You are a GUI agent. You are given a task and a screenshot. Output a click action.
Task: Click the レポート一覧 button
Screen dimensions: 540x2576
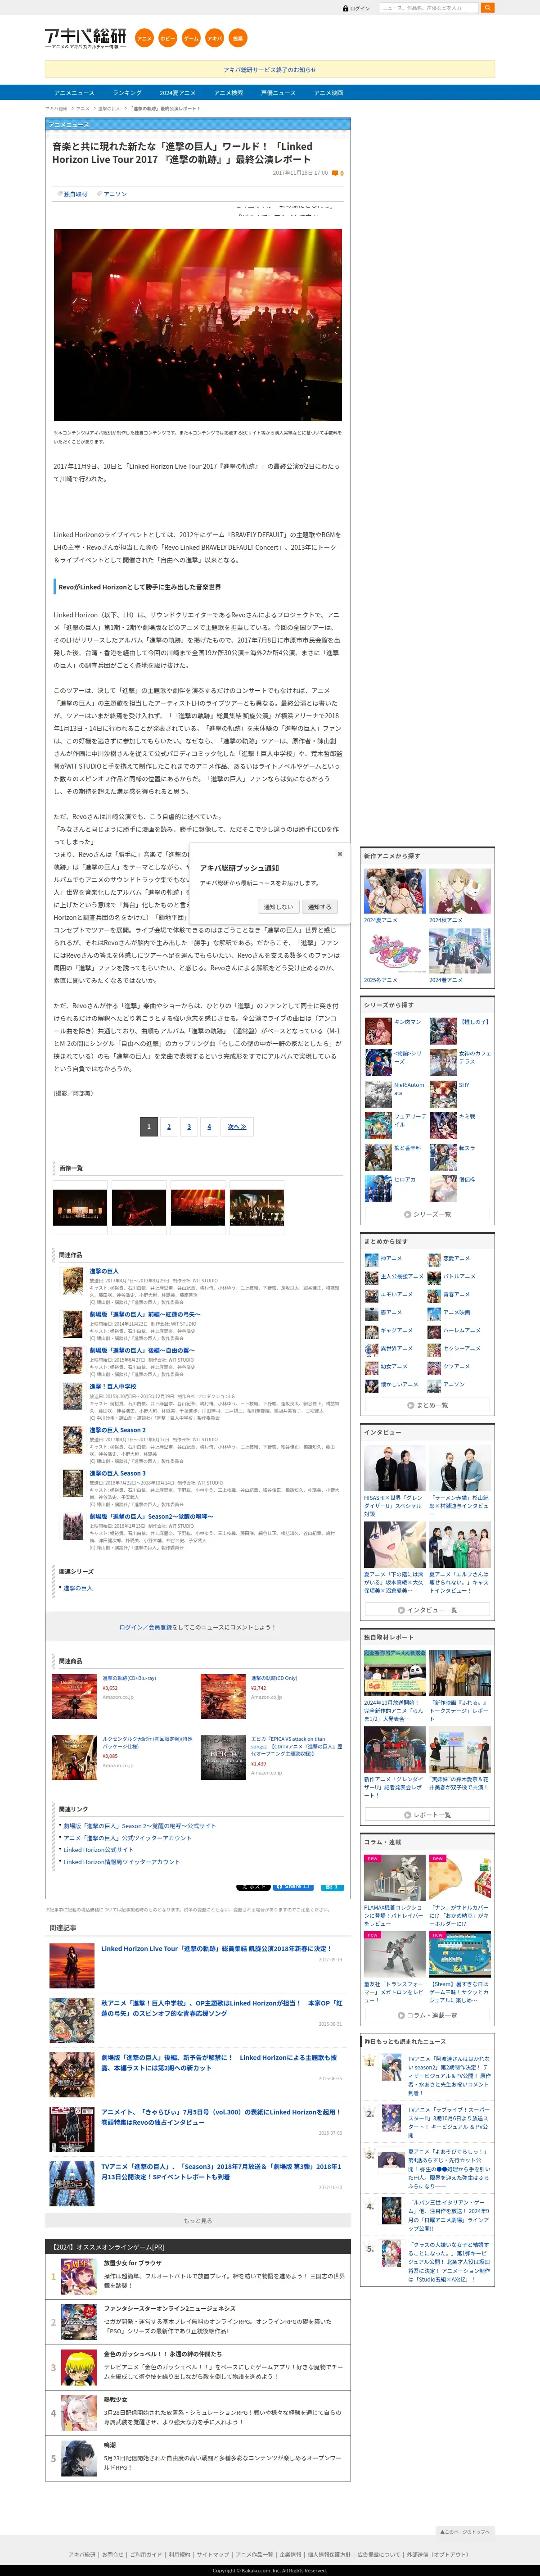pyautogui.click(x=428, y=1815)
